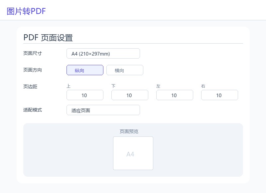Click the 页面方向 label
266x193 pixels.
[x=33, y=70]
